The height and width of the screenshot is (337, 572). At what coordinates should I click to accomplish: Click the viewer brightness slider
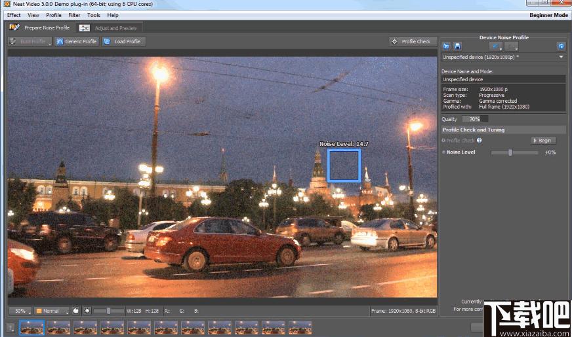pyautogui.click(x=108, y=311)
